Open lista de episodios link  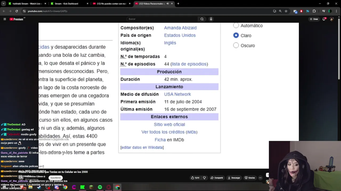(x=189, y=64)
